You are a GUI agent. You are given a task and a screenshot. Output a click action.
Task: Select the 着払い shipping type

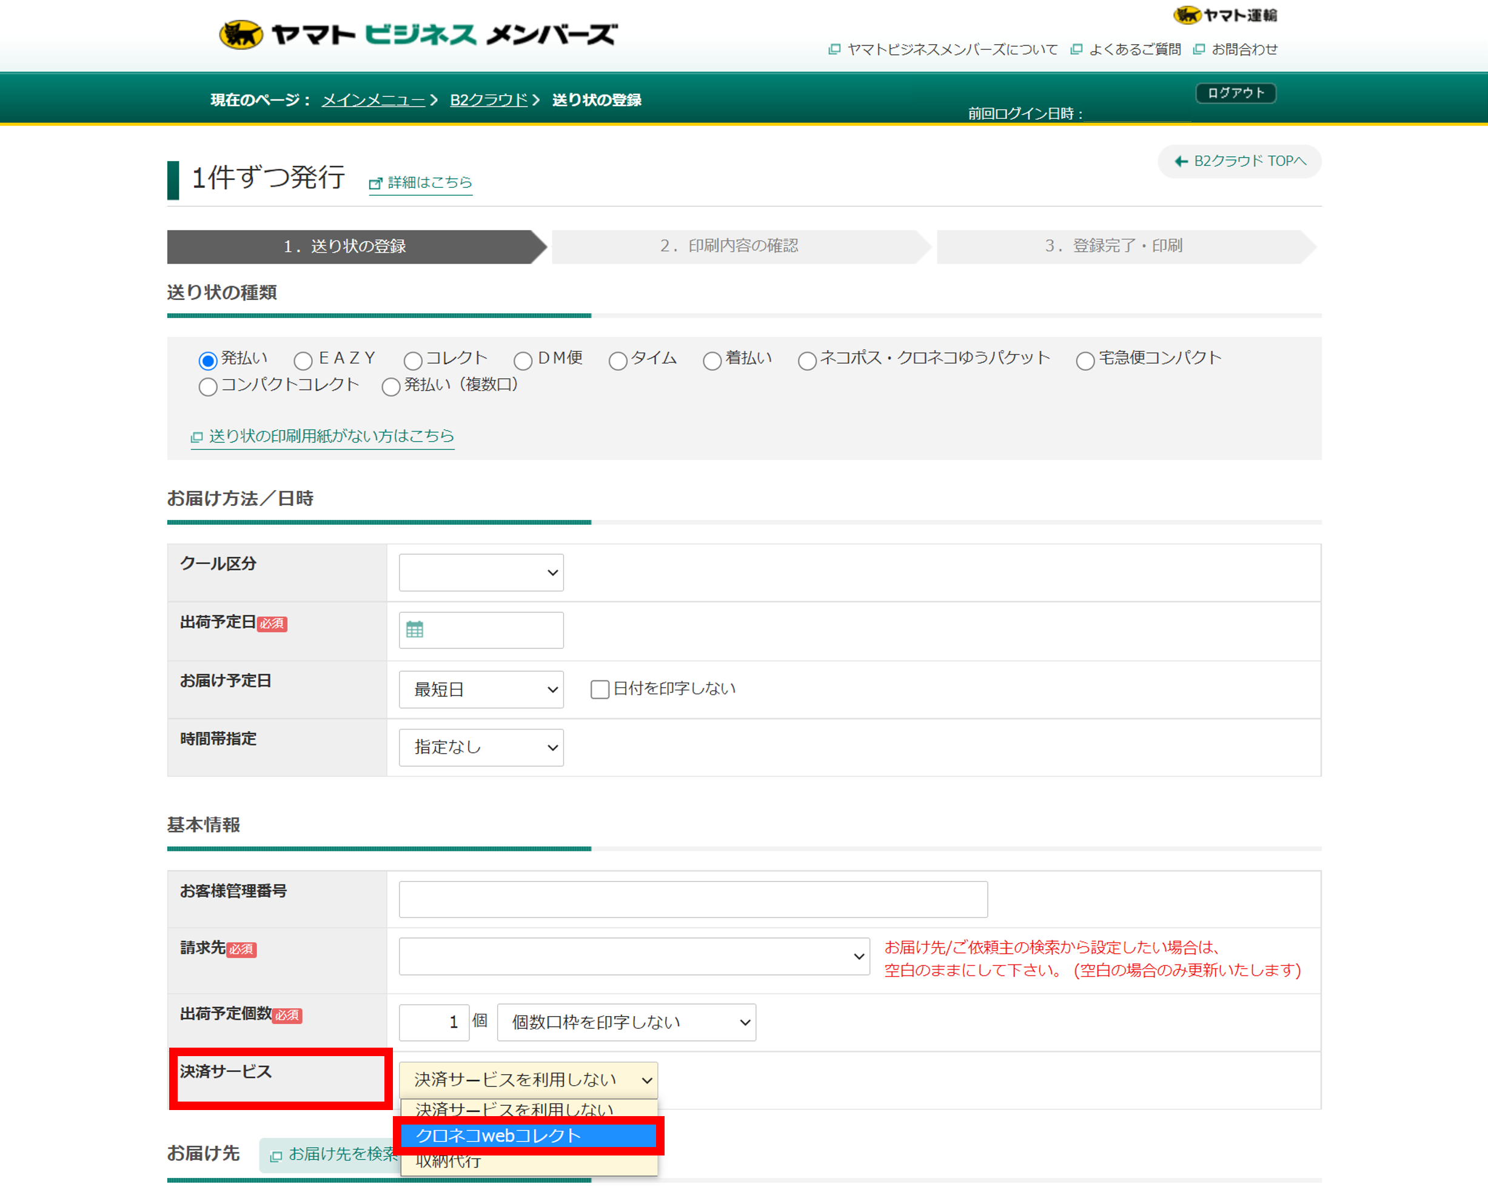coord(712,360)
